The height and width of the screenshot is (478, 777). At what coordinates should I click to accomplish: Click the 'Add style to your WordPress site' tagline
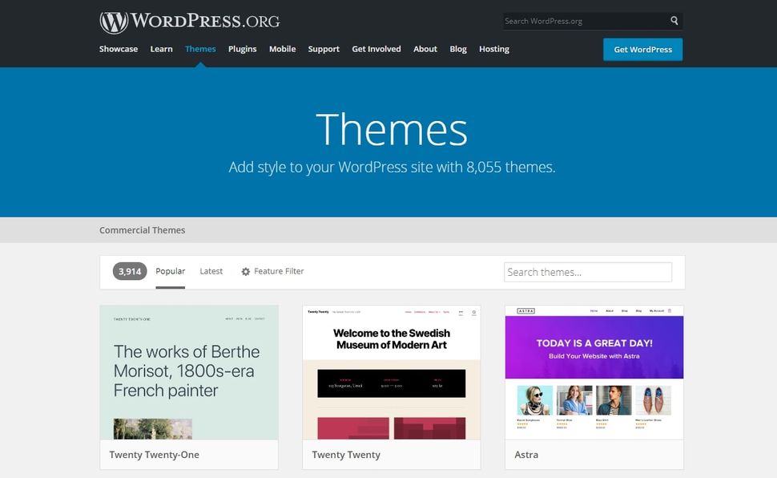click(x=392, y=168)
